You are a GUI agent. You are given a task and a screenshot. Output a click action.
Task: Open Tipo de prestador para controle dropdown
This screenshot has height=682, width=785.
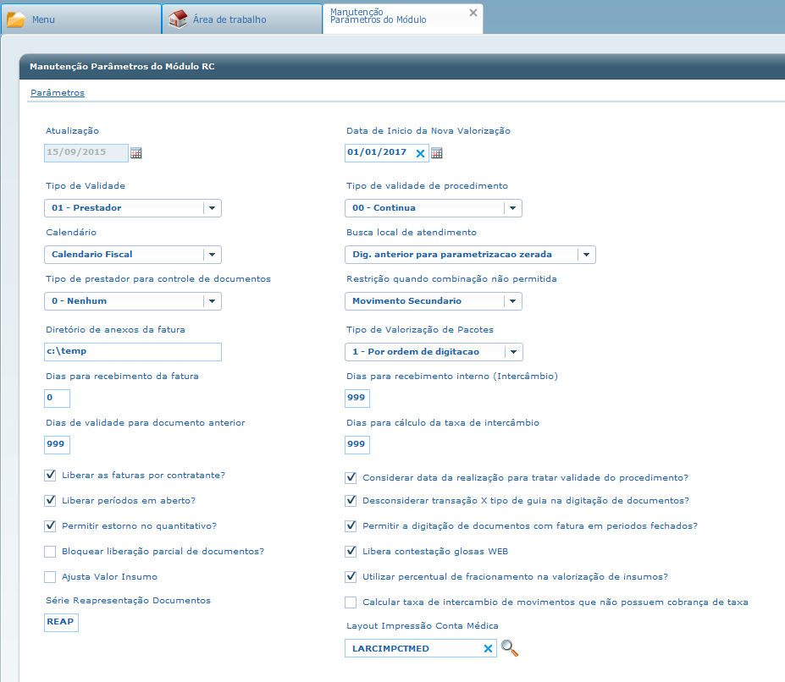(133, 301)
